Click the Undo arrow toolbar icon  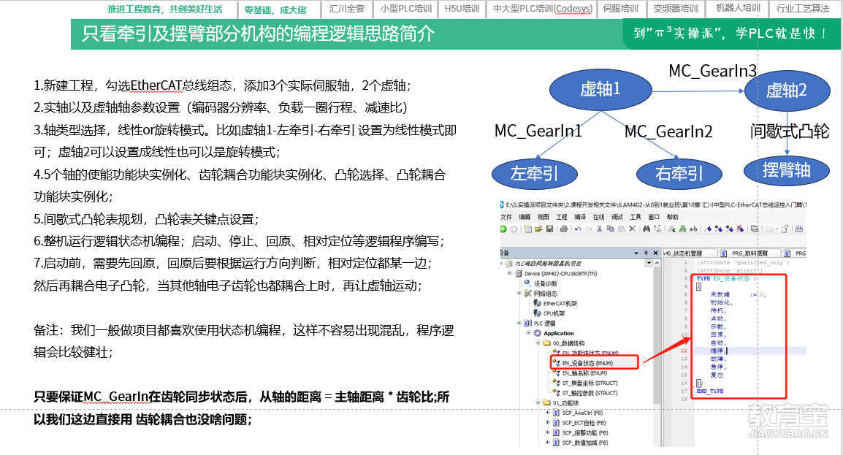pyautogui.click(x=578, y=229)
